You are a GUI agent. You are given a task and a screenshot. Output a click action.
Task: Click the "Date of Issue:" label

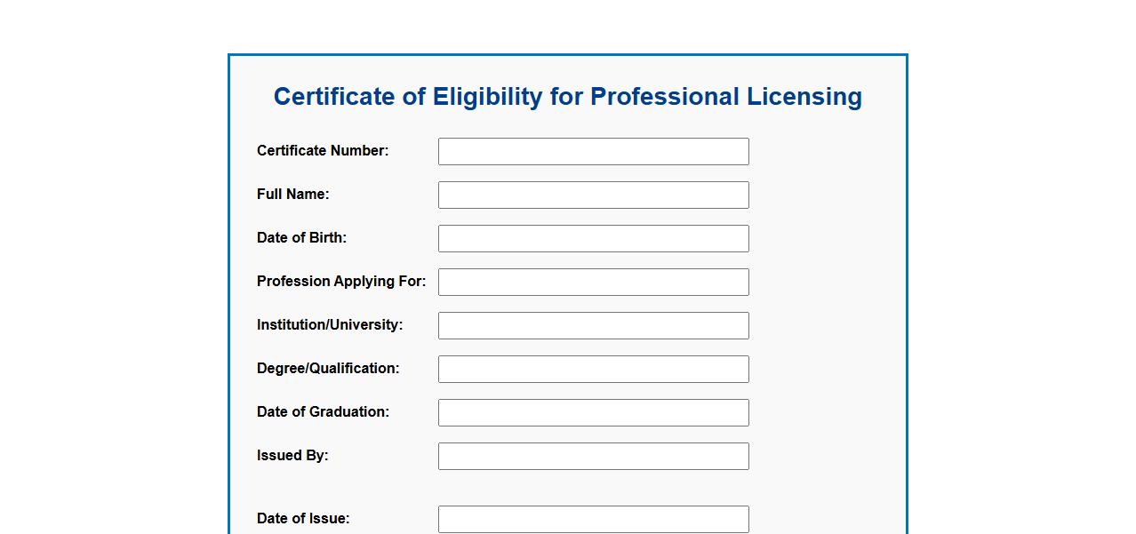[x=303, y=519]
